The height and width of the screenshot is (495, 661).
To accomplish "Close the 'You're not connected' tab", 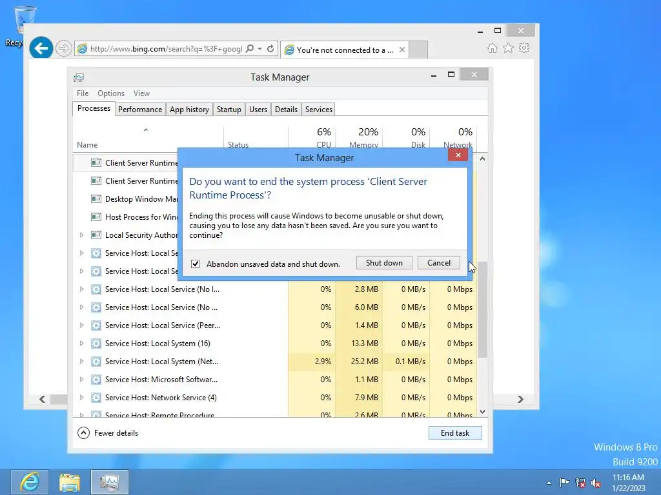I will (402, 50).
